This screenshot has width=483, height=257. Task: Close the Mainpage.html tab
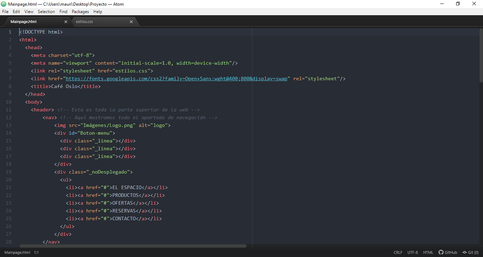pyautogui.click(x=65, y=22)
